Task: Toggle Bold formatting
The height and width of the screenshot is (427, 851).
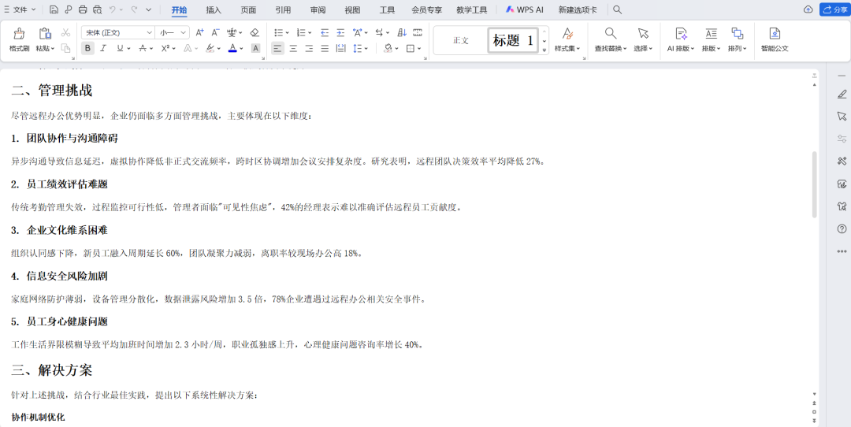Action: pos(87,48)
